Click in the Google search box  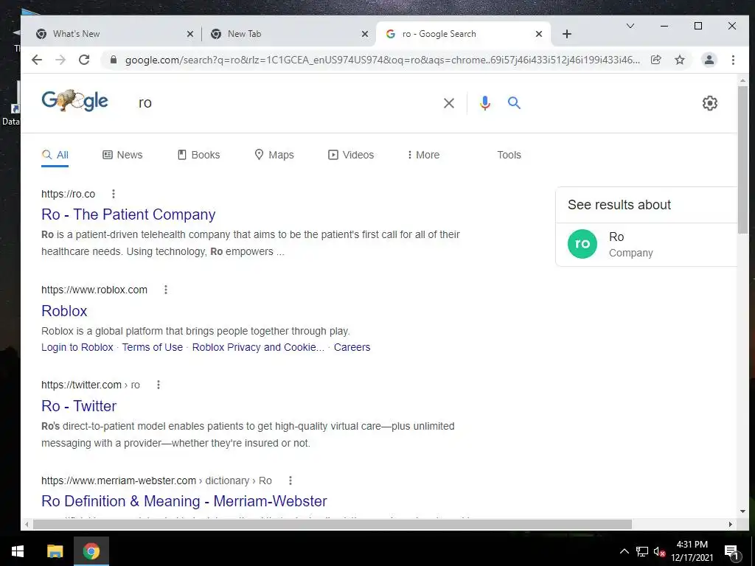287,103
